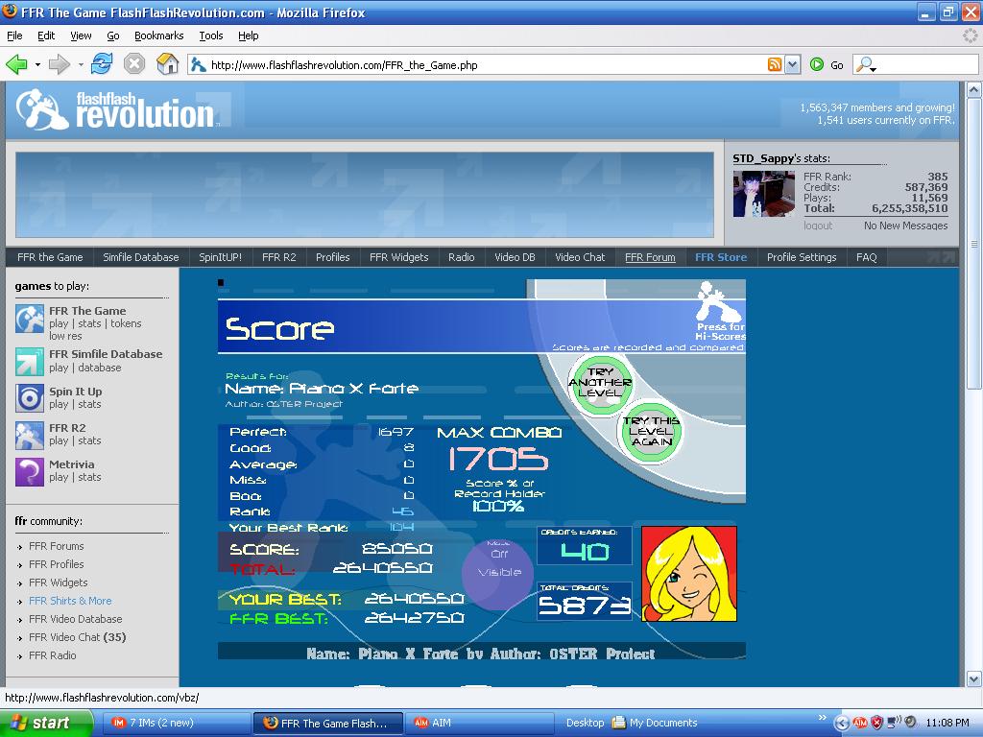
Task: Open FFR Shirts & More link
Action: 70,601
